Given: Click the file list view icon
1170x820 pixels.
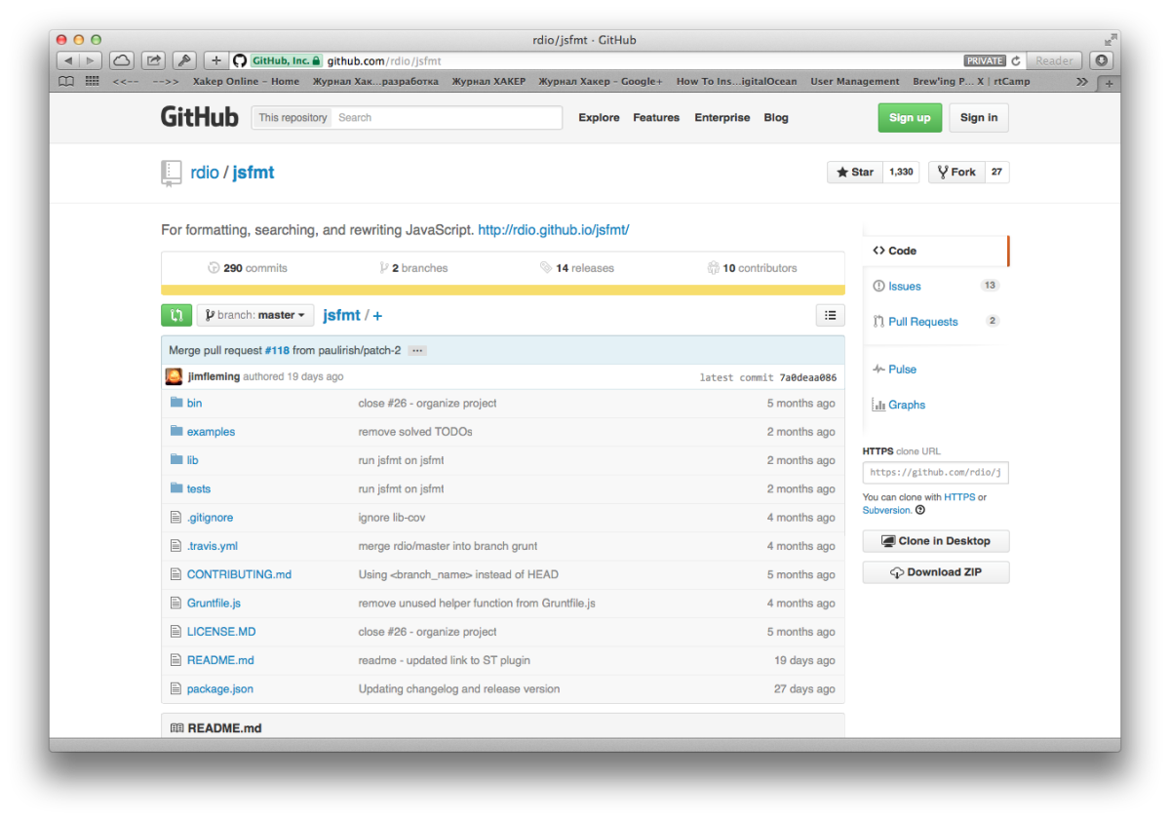Looking at the screenshot, I should tap(830, 315).
